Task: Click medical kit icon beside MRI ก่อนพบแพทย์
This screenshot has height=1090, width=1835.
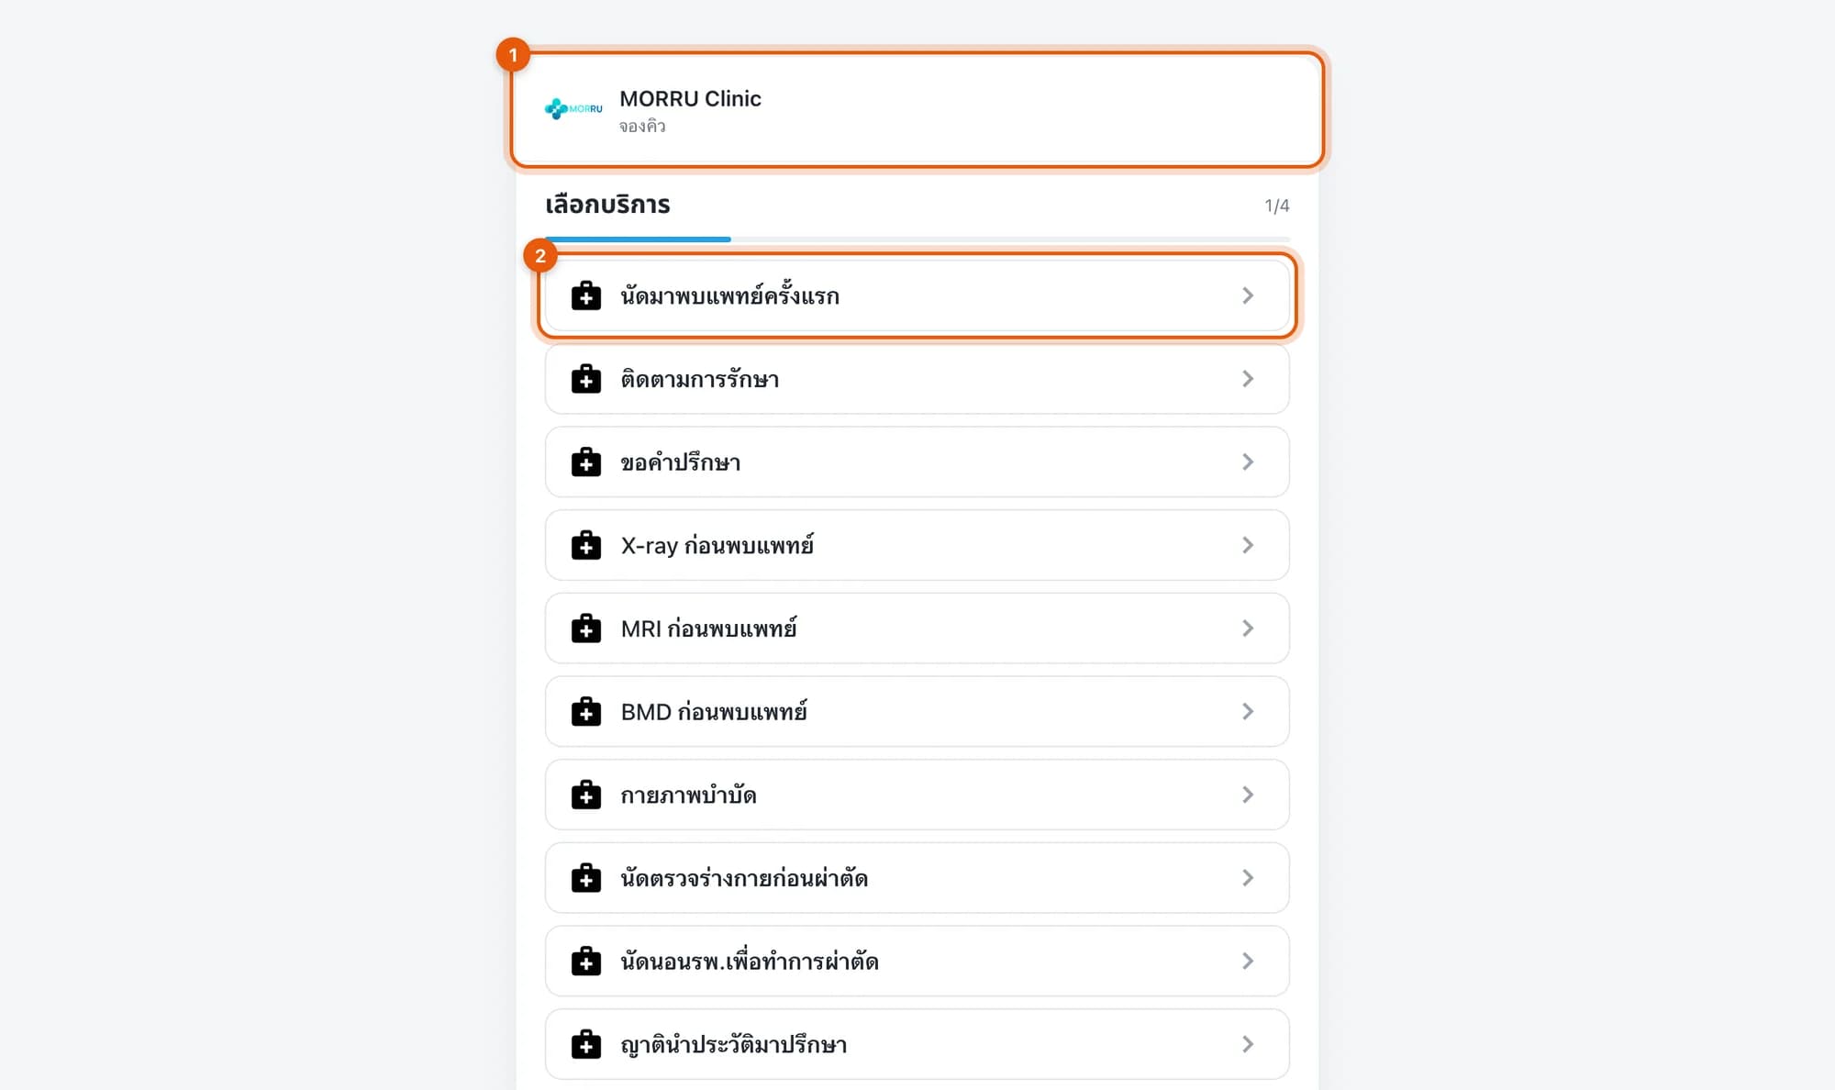Action: click(586, 628)
